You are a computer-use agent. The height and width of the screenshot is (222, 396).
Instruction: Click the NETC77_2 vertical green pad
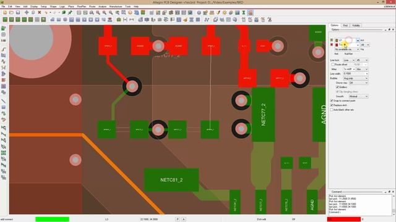[x=264, y=115]
